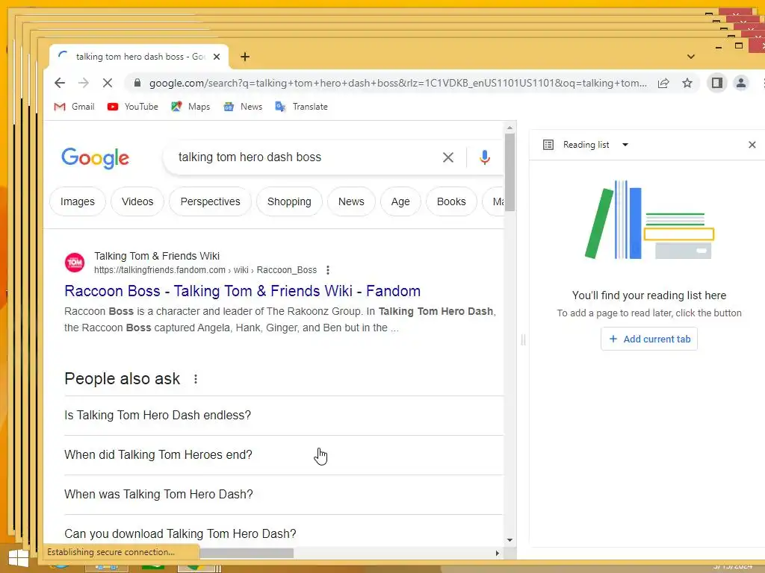Screen dimensions: 765x573
Task: Click the address bar URL text
Action: click(398, 84)
